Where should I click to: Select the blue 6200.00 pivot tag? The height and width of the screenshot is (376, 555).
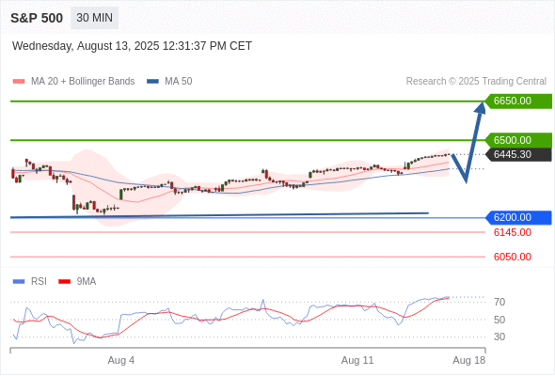pyautogui.click(x=518, y=217)
